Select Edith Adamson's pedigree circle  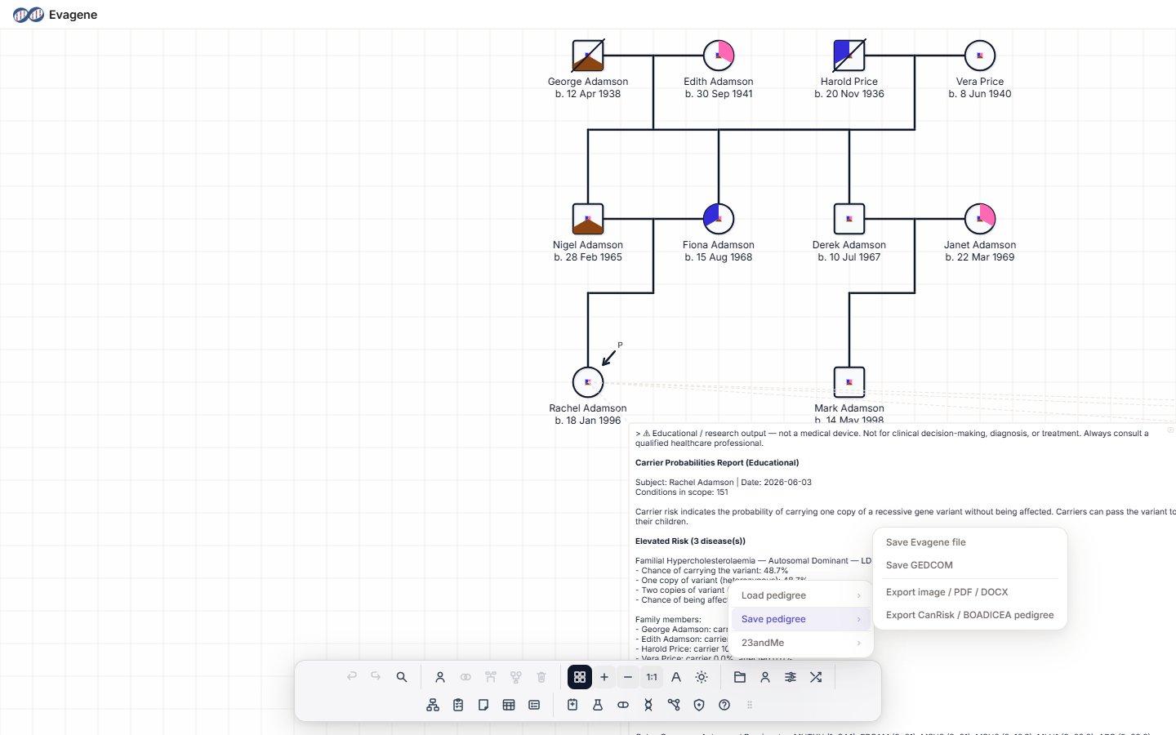click(x=719, y=56)
